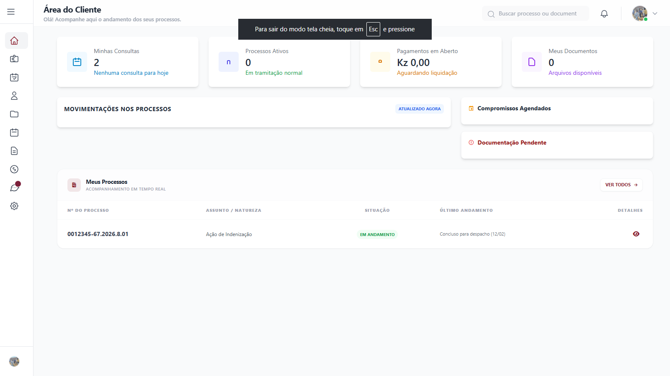Screen dimensions: 670x376
Task: View details of process 0012345-67.2026.8.01
Action: [636, 234]
